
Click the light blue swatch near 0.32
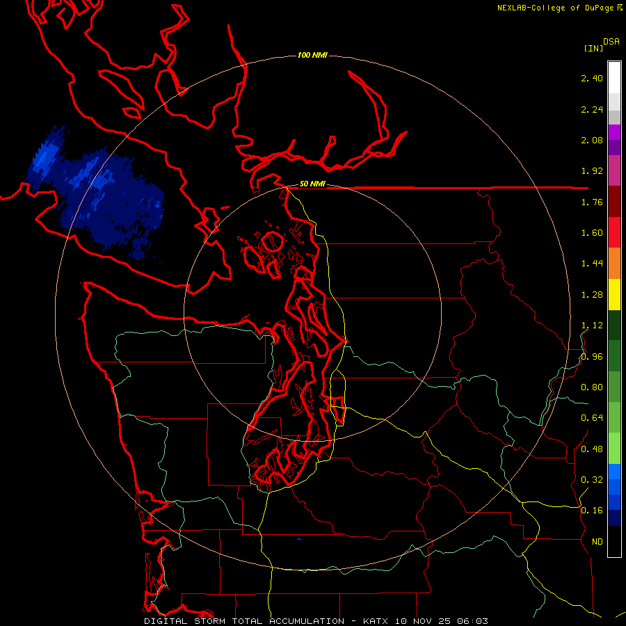tap(614, 472)
